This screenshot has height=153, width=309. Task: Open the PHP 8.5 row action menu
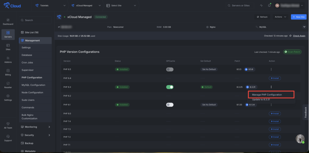point(271,69)
